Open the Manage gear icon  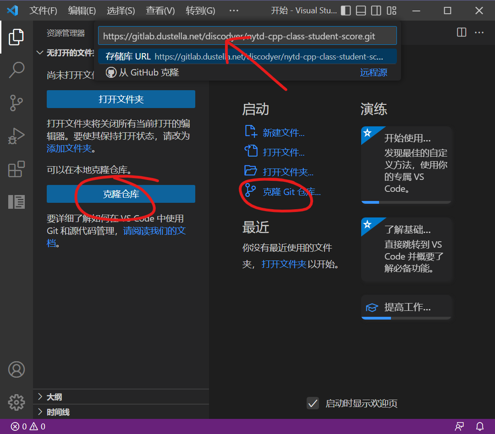[16, 402]
